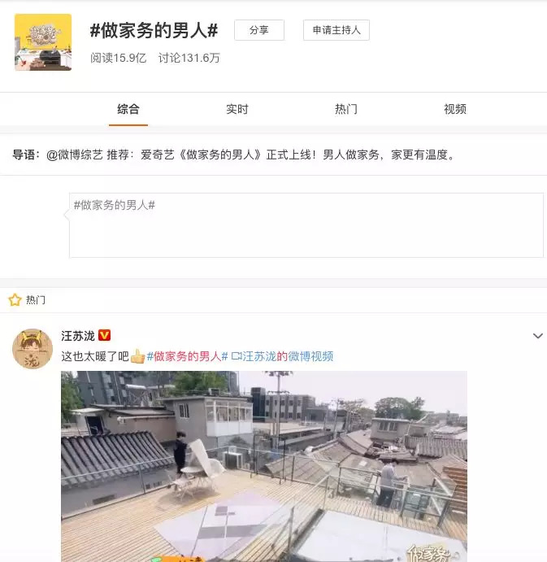547x562 pixels.
Task: Click the 汪苏泷 username
Action: tap(78, 336)
